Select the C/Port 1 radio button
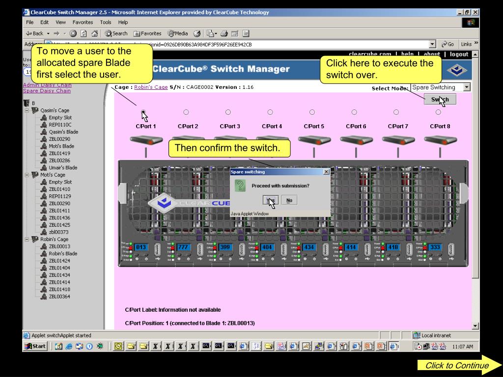The image size is (503, 377). (143, 112)
